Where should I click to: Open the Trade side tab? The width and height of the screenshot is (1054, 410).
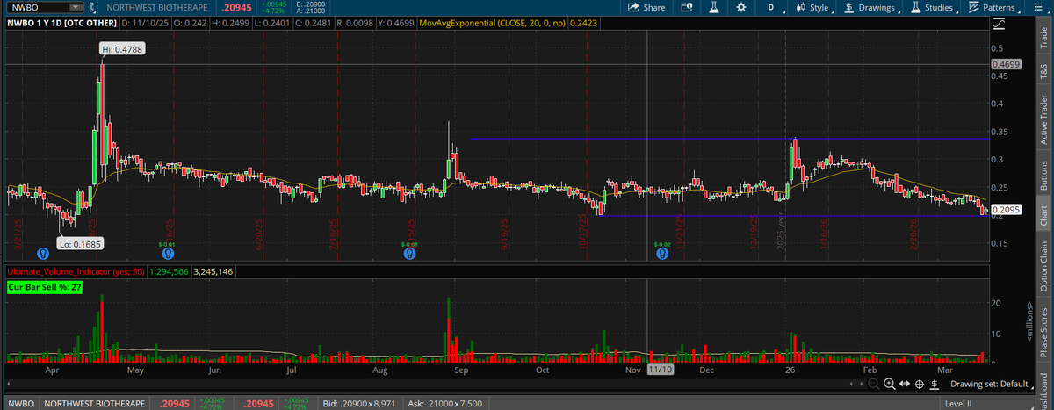click(1045, 36)
